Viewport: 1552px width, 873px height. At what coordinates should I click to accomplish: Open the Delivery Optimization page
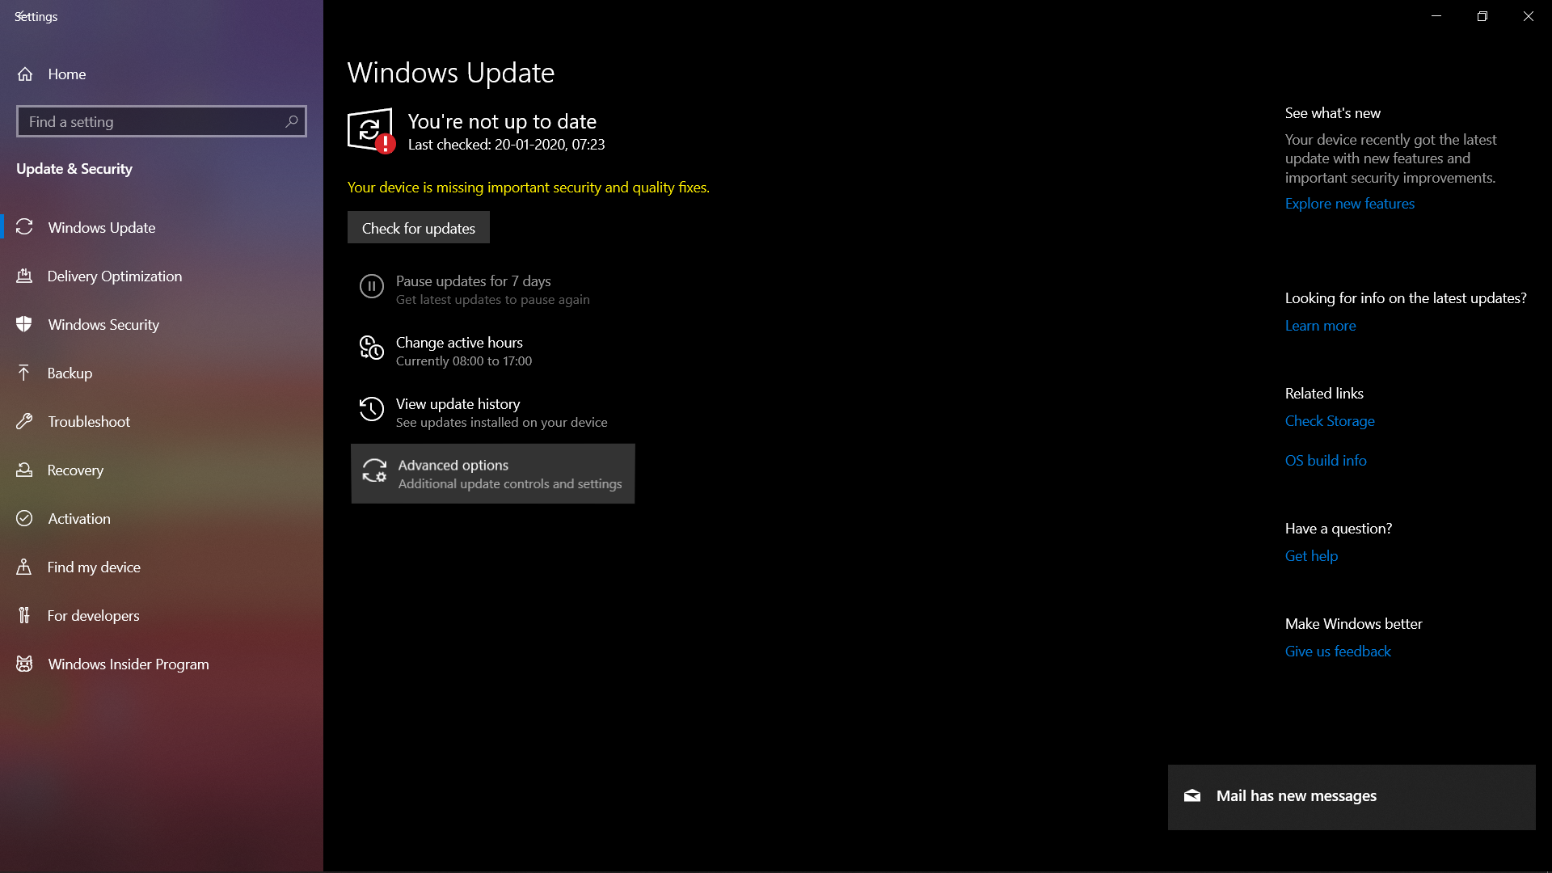point(162,276)
